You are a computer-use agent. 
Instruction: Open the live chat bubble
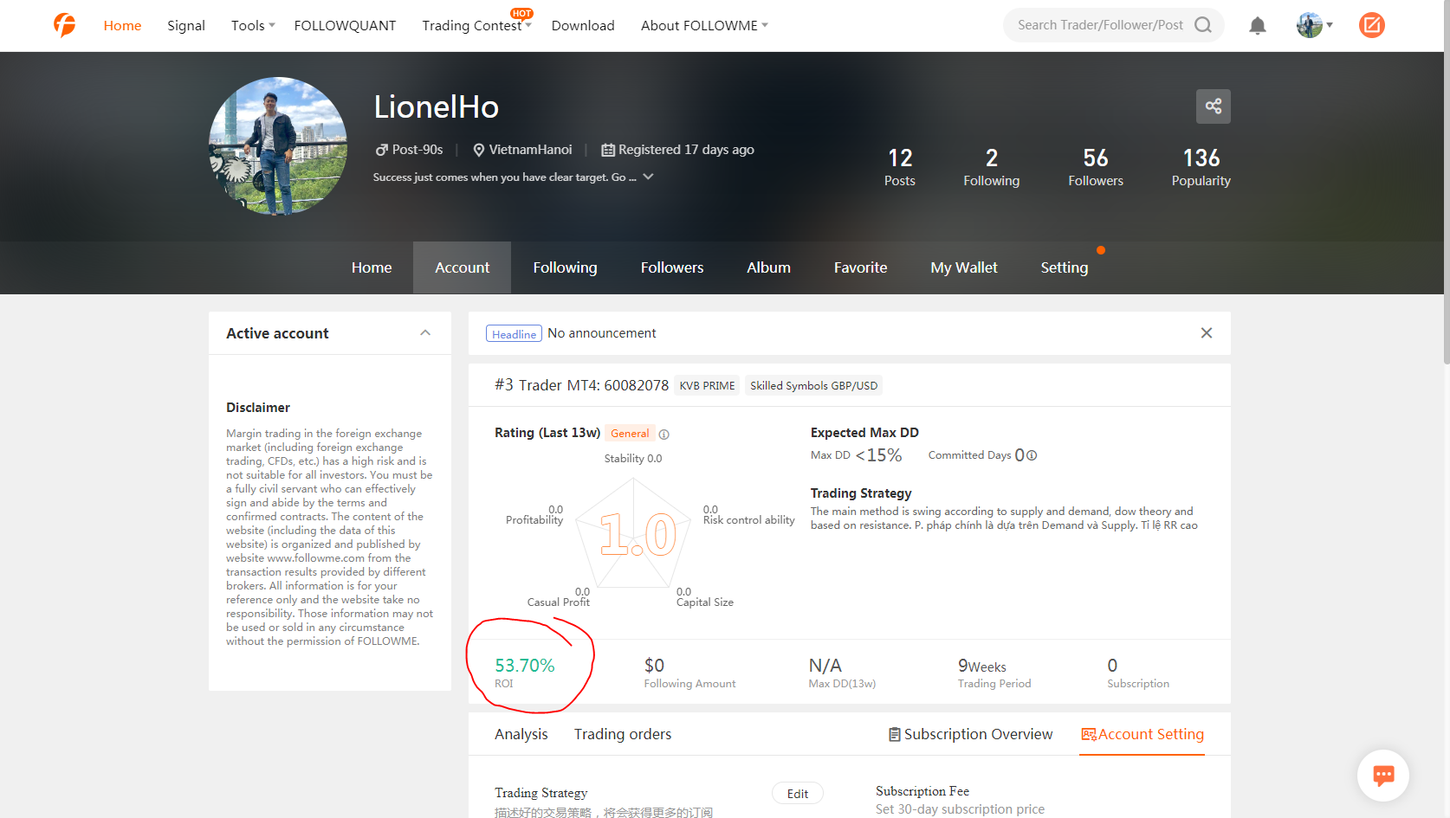pos(1383,775)
